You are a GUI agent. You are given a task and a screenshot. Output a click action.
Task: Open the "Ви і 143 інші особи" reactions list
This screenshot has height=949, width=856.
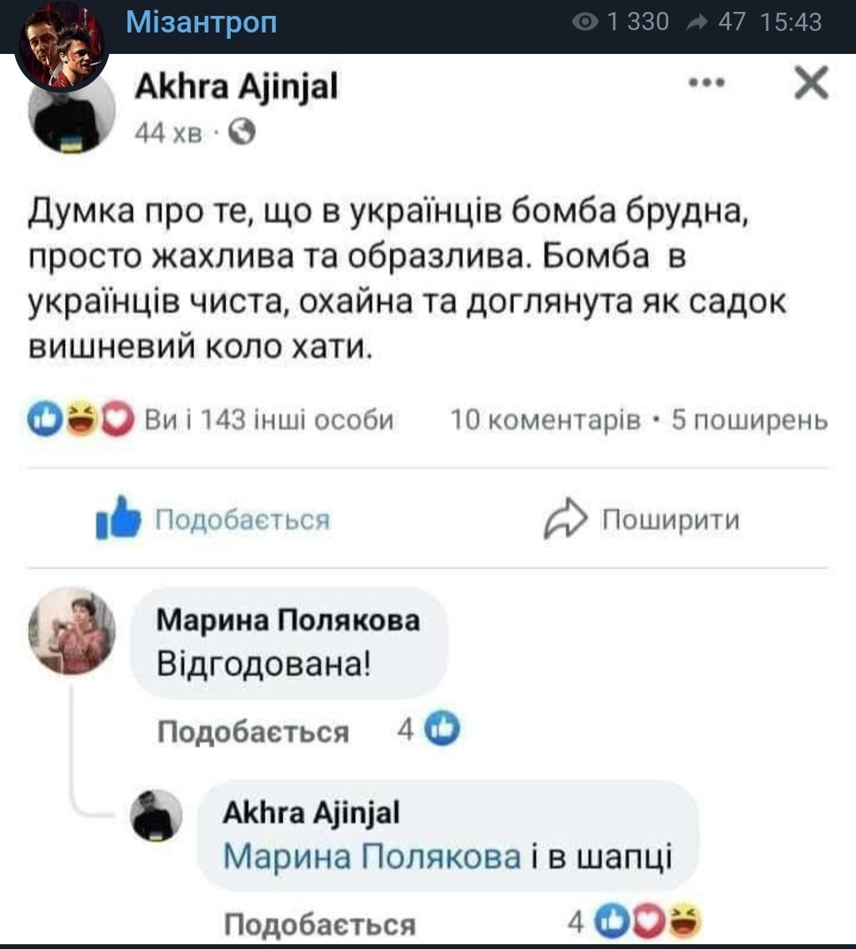click(269, 419)
